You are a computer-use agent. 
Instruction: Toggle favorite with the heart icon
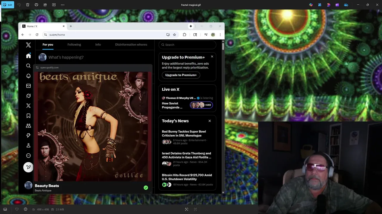pos(17,209)
